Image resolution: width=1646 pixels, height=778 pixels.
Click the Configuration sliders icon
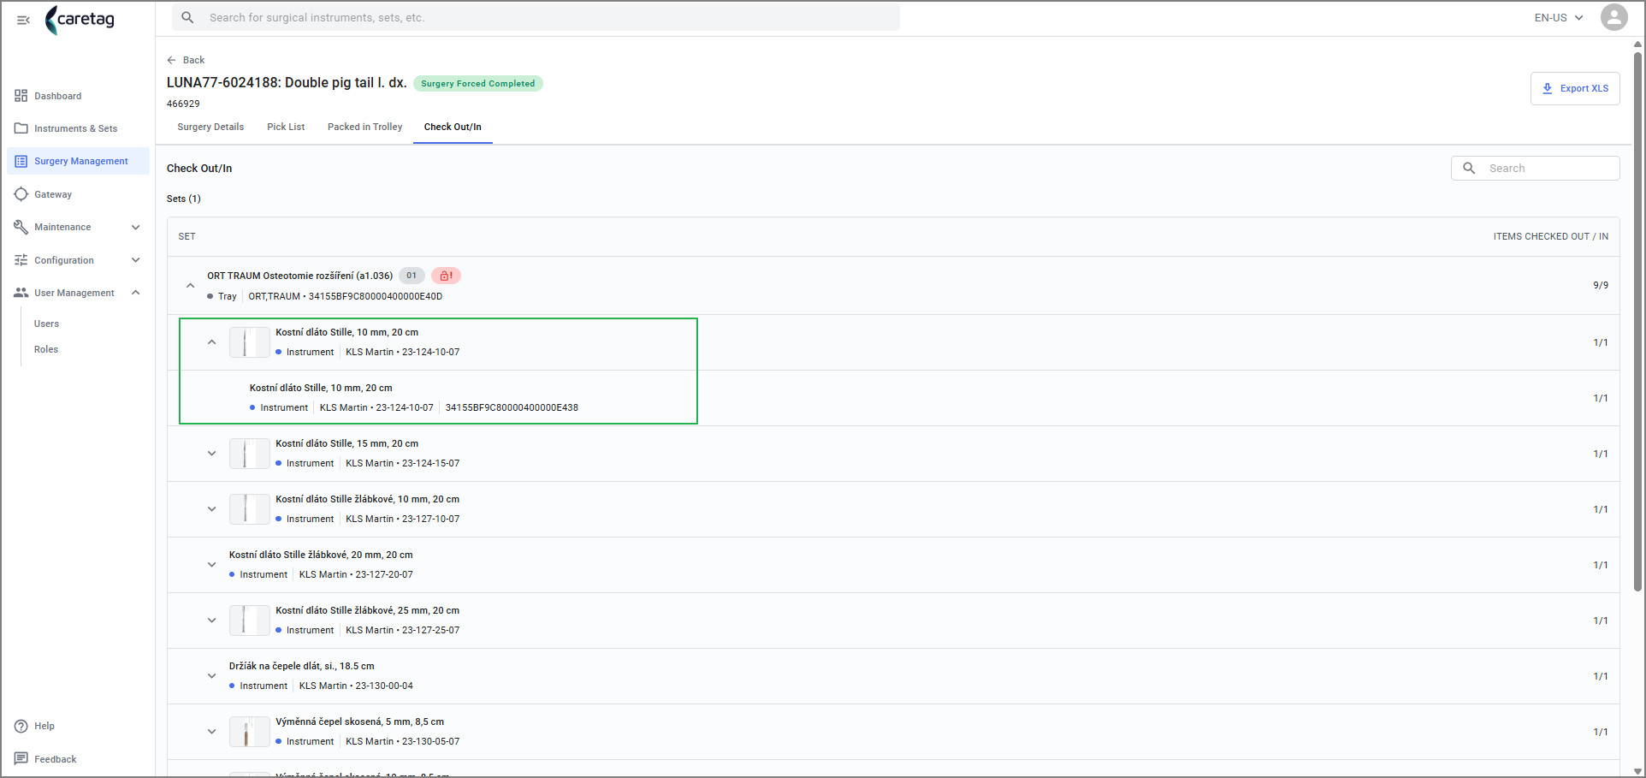21,260
